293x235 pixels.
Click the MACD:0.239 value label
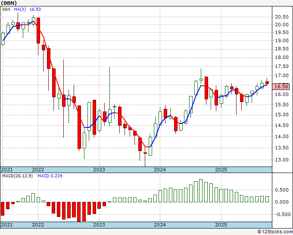50,176
